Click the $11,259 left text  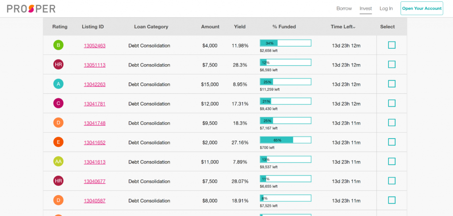point(270,89)
